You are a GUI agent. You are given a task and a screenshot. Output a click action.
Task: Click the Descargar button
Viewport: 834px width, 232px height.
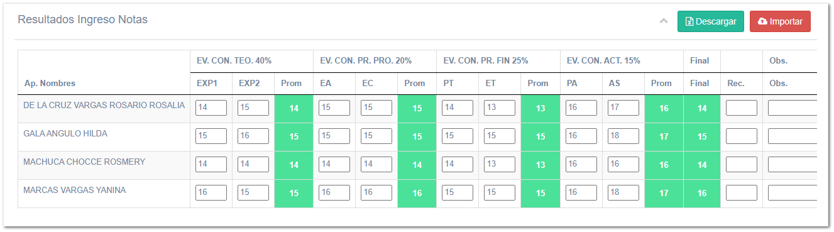click(711, 21)
